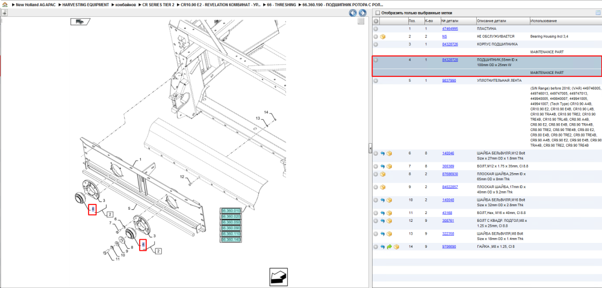Open part number link 84022857
Image resolution: width=602 pixels, height=288 pixels.
pos(450,187)
